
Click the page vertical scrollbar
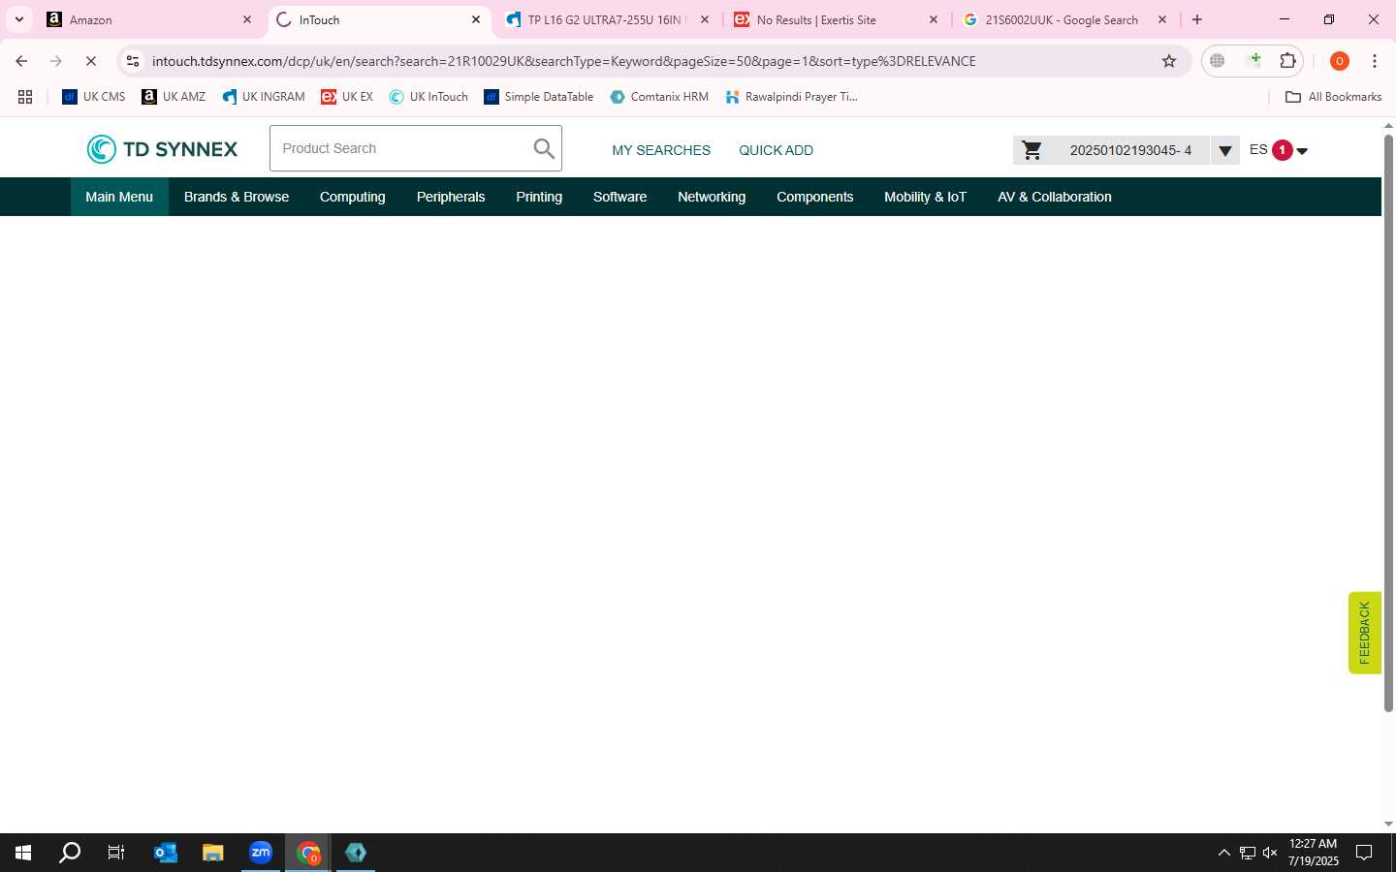(x=1388, y=423)
